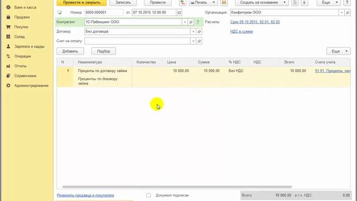Click the Цена cell 10 000,00
Image resolution: width=357 pixels, height=201 pixels.
(x=181, y=71)
